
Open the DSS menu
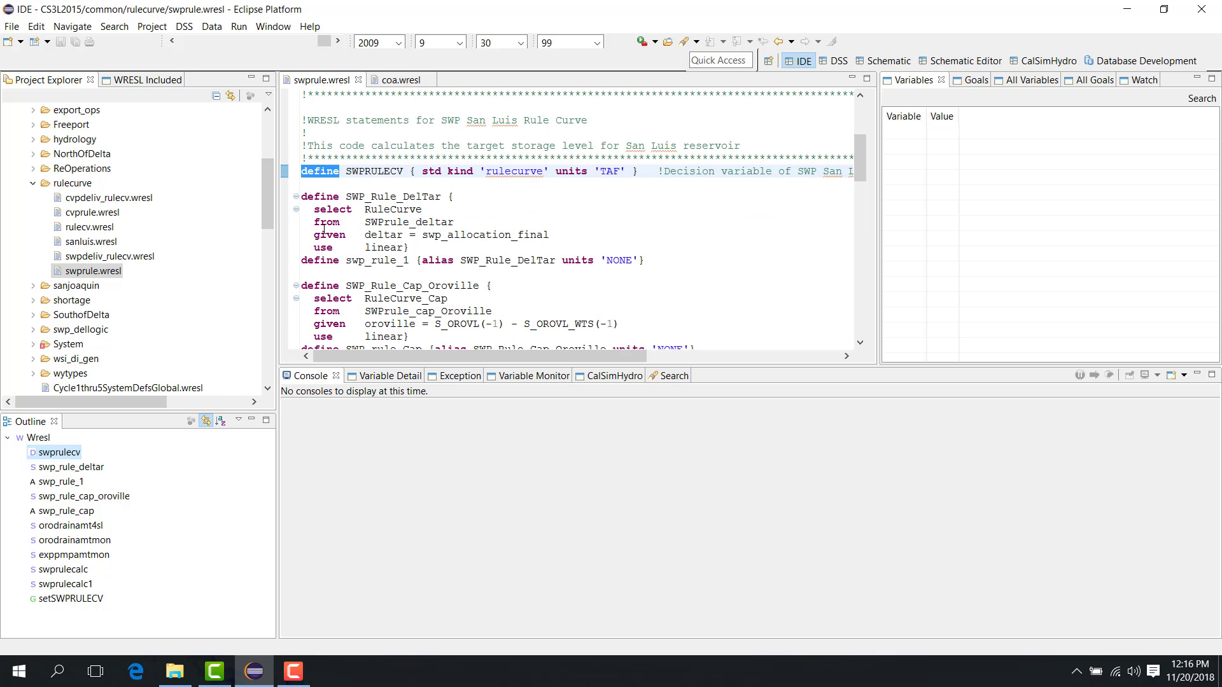pyautogui.click(x=184, y=27)
